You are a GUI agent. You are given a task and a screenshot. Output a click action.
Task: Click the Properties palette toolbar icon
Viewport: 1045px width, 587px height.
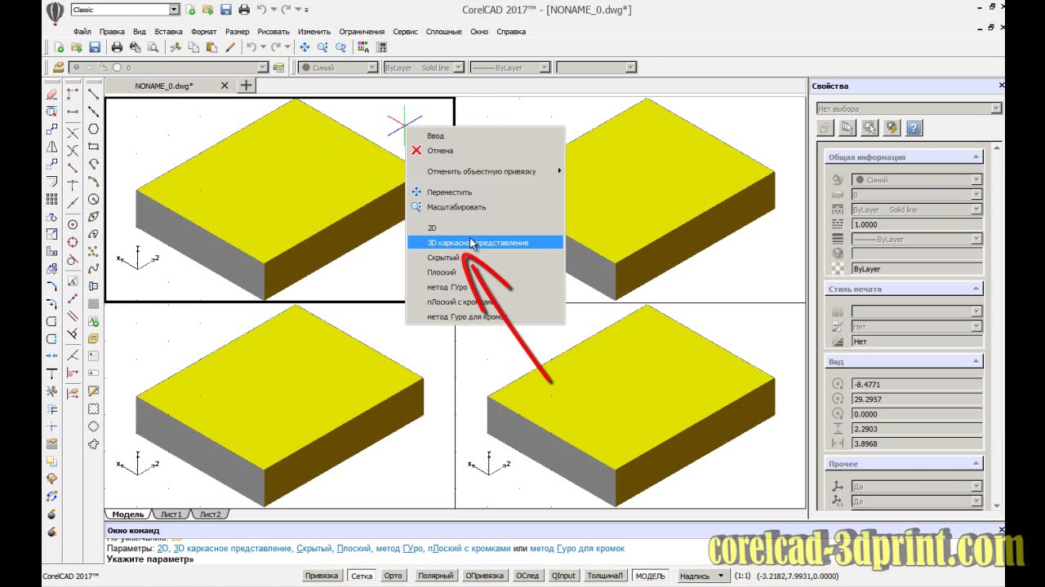click(x=362, y=47)
